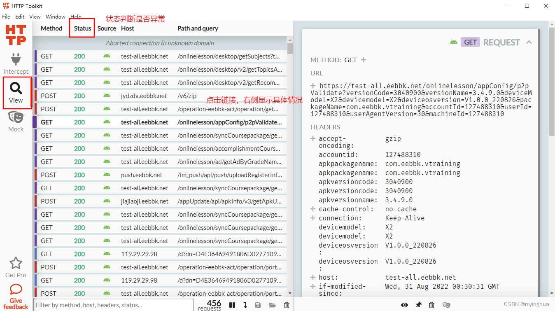Click the Host column header

click(x=128, y=28)
